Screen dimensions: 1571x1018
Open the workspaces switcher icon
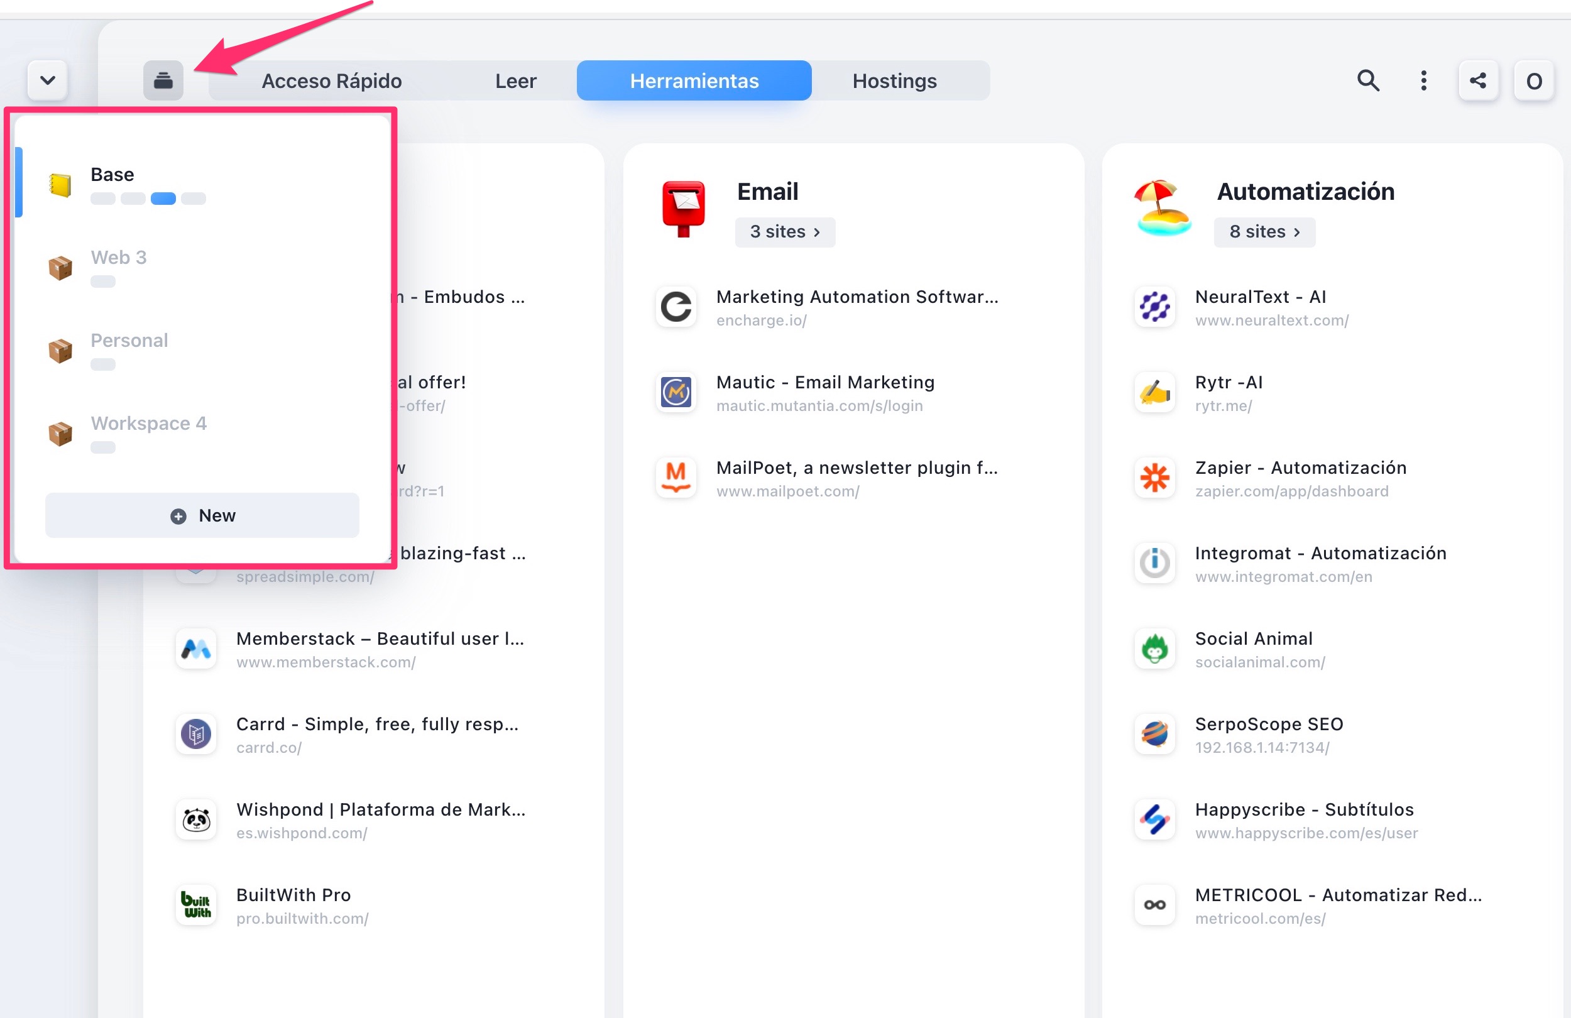pyautogui.click(x=163, y=80)
